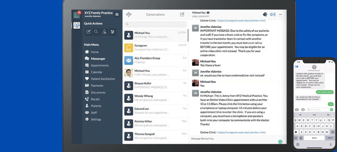The width and height of the screenshot is (337, 152).
Task: Click the add patient quick action icon
Action: [x=104, y=32]
